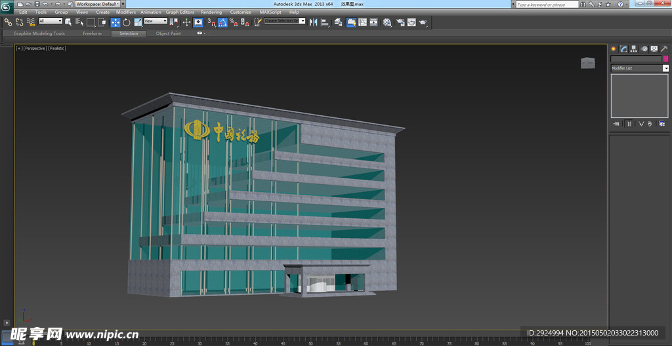672x346 pixels.
Task: Switch to the Object Paint ribbon tab
Action: (x=169, y=33)
